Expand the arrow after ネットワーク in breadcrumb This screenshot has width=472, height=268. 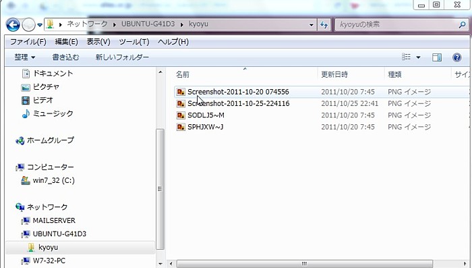point(115,24)
